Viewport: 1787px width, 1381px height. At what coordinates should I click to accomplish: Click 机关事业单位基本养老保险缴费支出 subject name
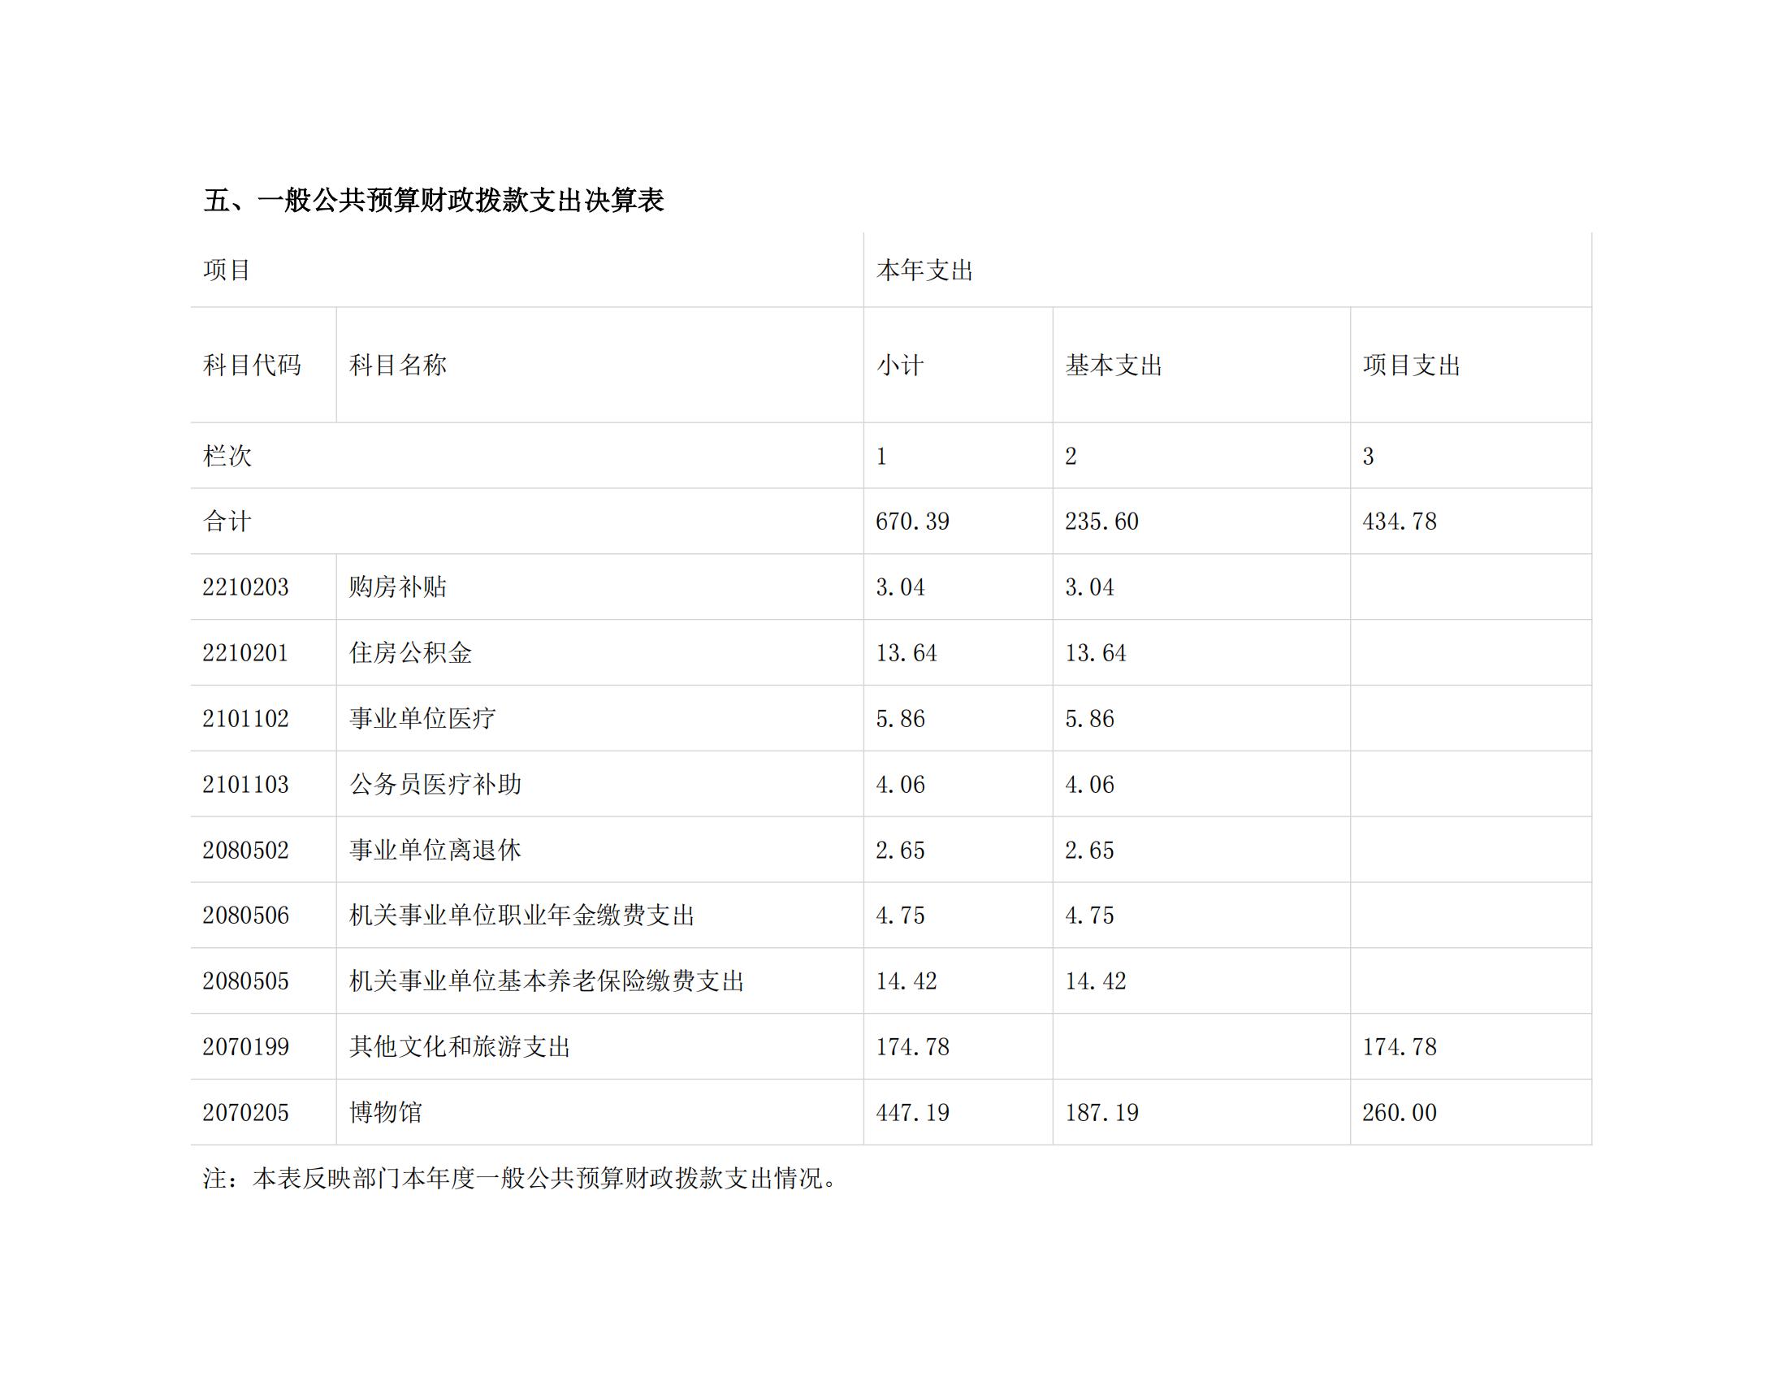[x=547, y=981]
